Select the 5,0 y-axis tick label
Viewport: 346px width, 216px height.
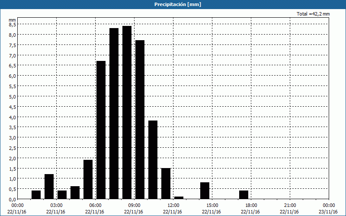pyautogui.click(x=12, y=96)
